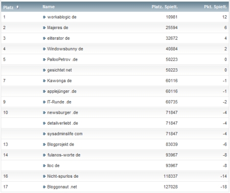Select the points value -14
This screenshot has width=230, height=193.
(x=223, y=176)
